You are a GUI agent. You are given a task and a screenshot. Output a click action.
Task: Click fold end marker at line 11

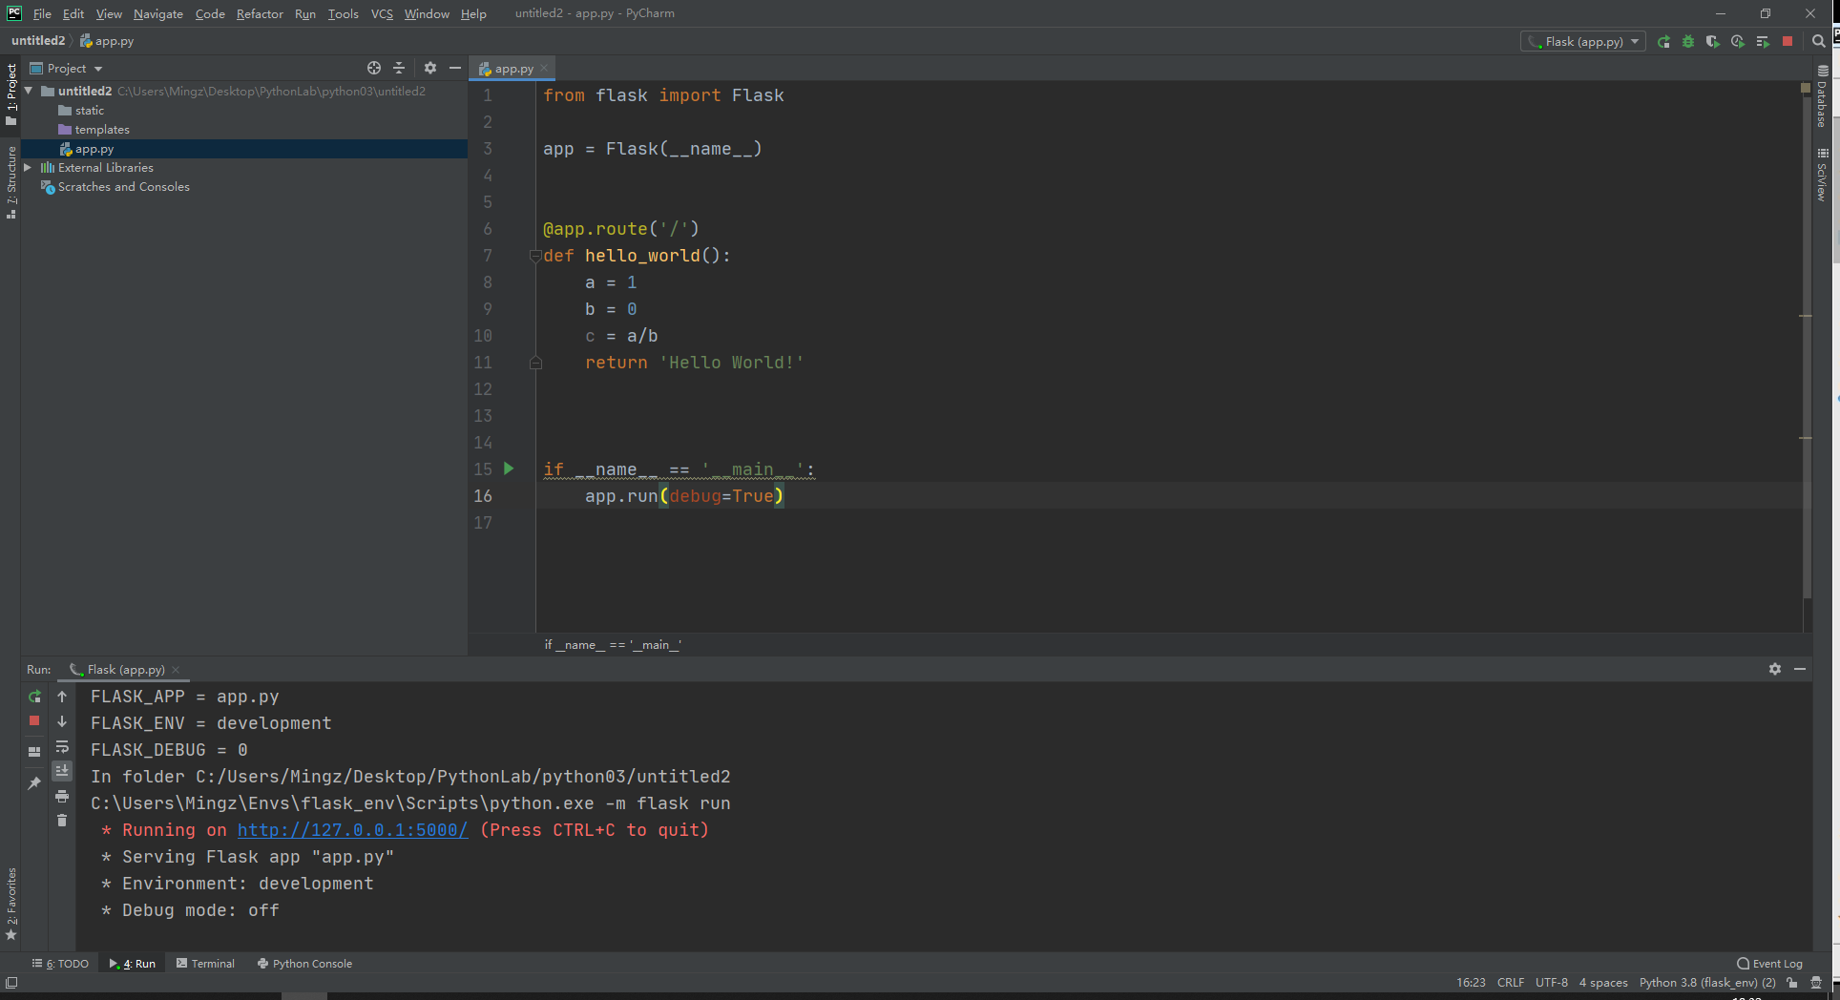click(x=535, y=363)
